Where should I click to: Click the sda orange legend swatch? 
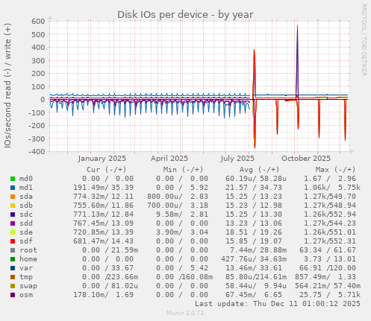point(13,197)
